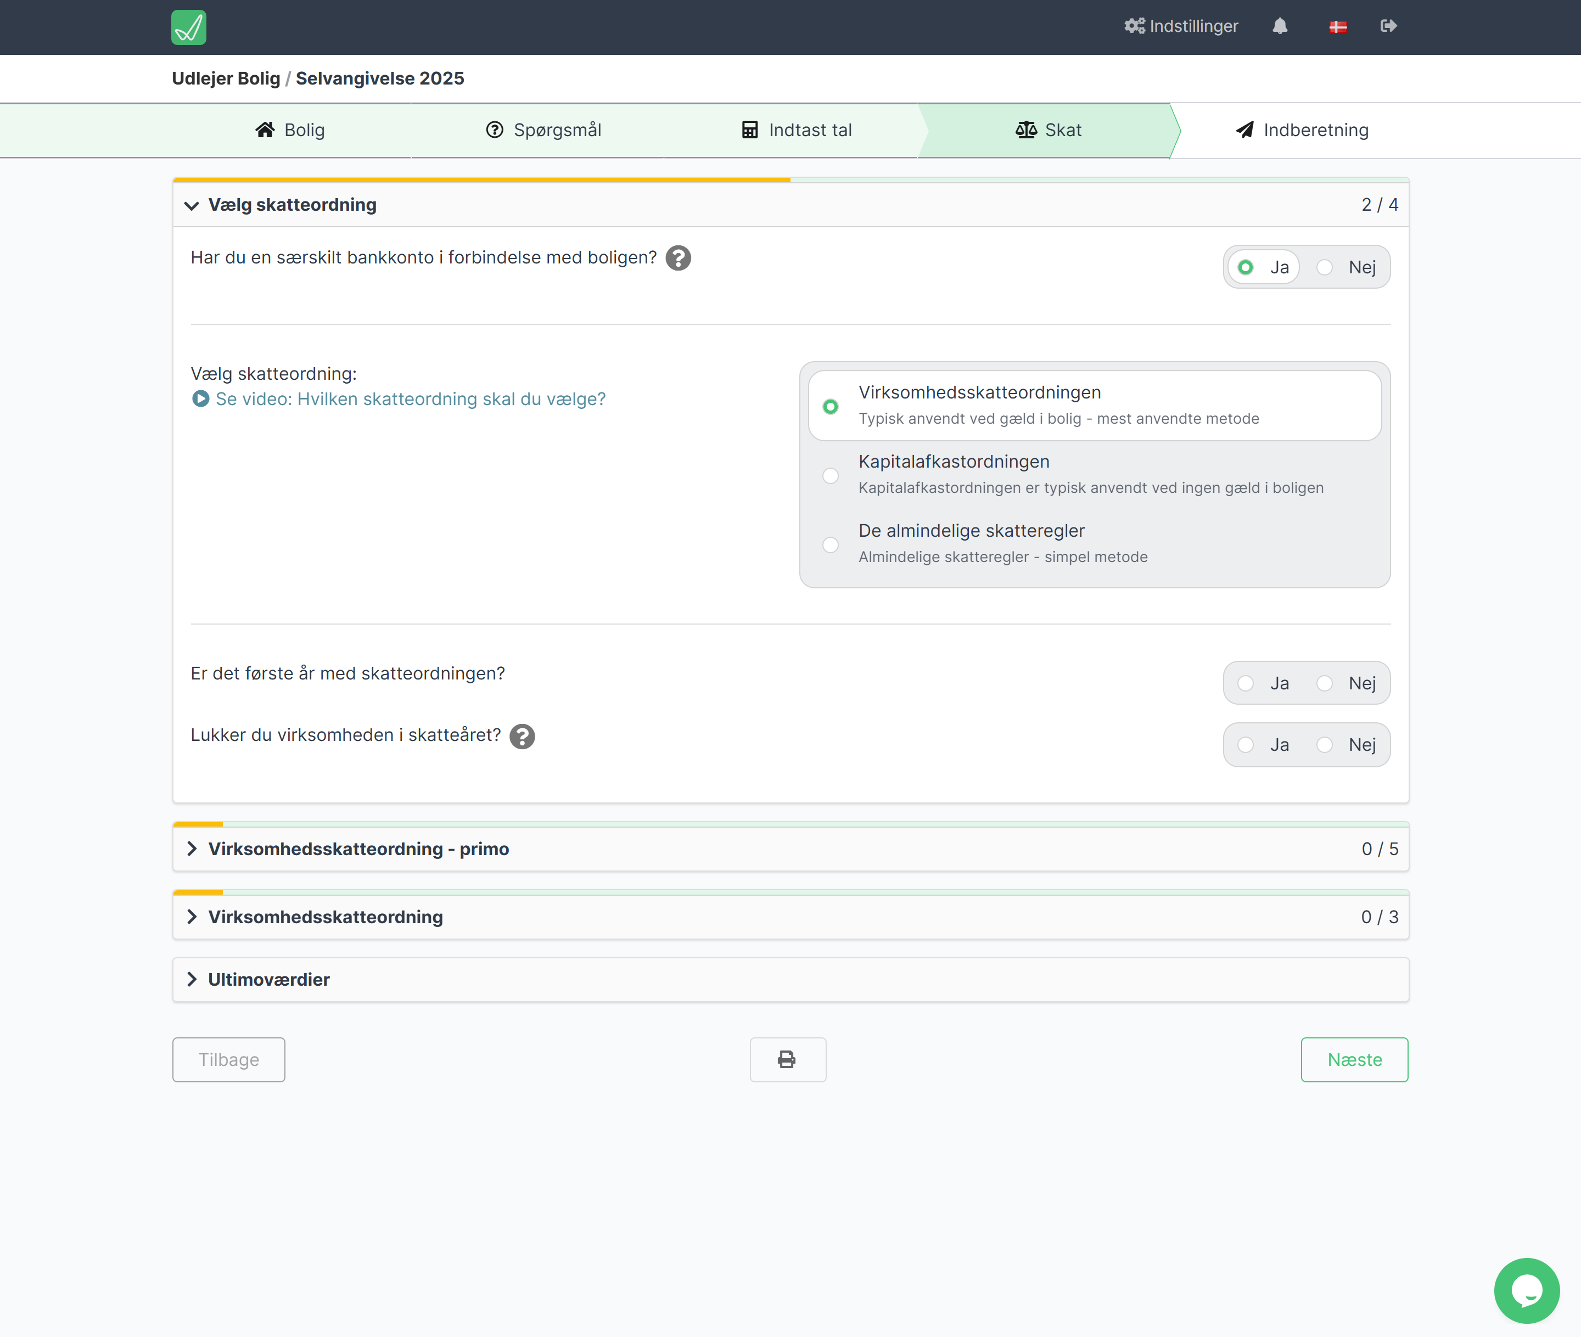Go to the Indtast tal step

pyautogui.click(x=796, y=131)
